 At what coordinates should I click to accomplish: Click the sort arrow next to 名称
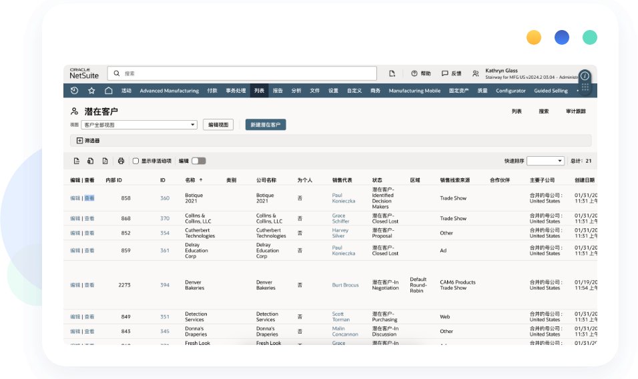pos(201,180)
